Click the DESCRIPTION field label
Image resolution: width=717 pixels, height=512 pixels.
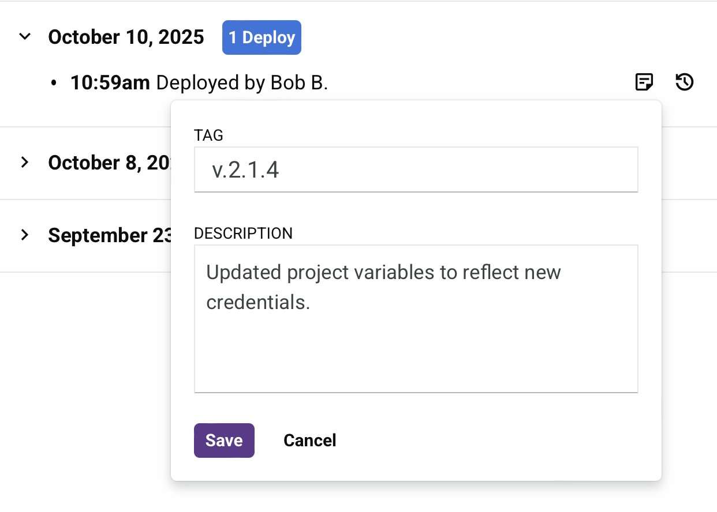click(x=243, y=233)
